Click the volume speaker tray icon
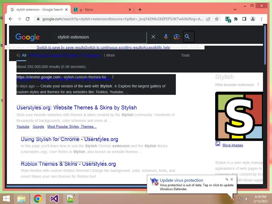272x204 pixels. [x=247, y=199]
